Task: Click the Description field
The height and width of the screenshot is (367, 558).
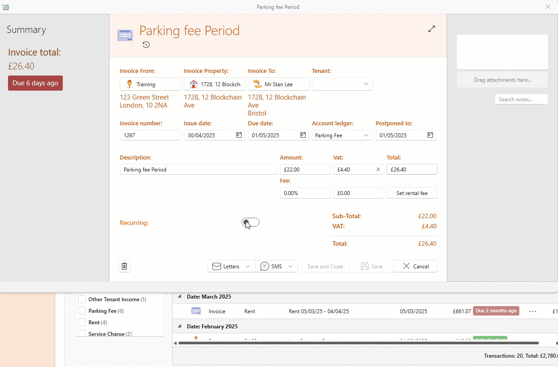Action: click(198, 169)
